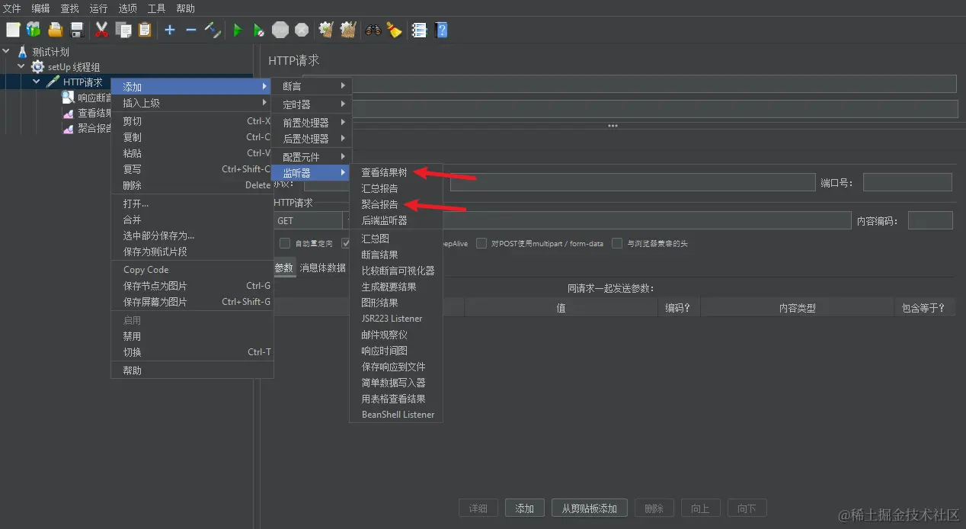Screen dimensions: 966x529
Task: Select BeanShell Listener entry
Action: click(396, 415)
